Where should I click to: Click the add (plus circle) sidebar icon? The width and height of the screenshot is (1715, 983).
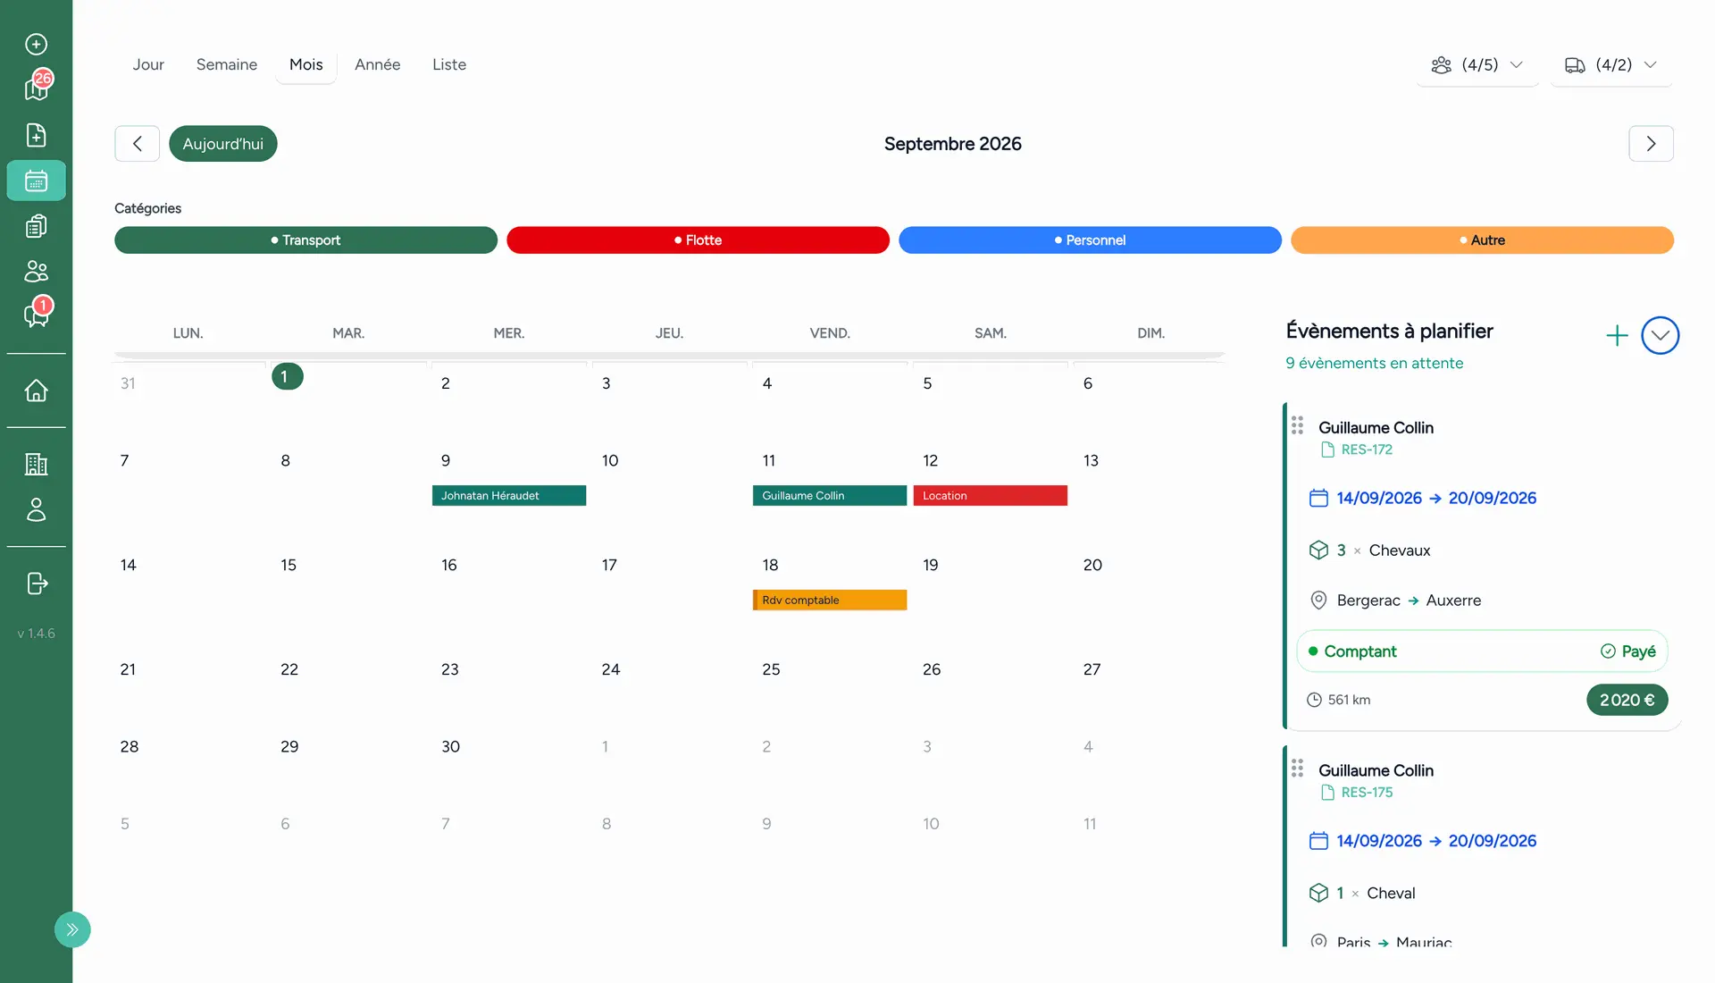pyautogui.click(x=36, y=44)
